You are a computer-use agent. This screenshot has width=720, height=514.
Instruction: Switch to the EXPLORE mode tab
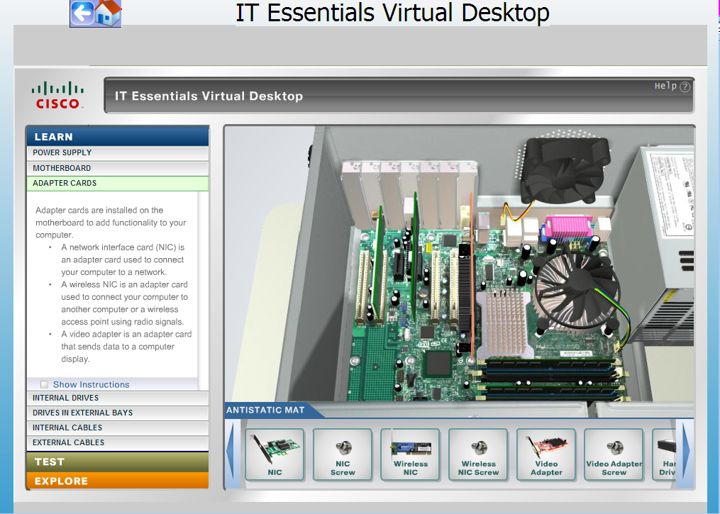118,481
